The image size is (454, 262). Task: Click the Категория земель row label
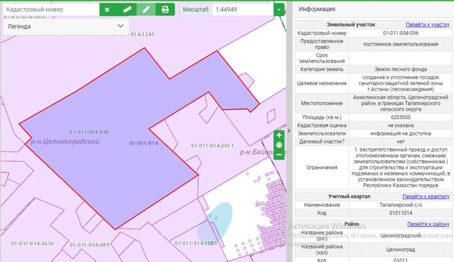pyautogui.click(x=322, y=69)
